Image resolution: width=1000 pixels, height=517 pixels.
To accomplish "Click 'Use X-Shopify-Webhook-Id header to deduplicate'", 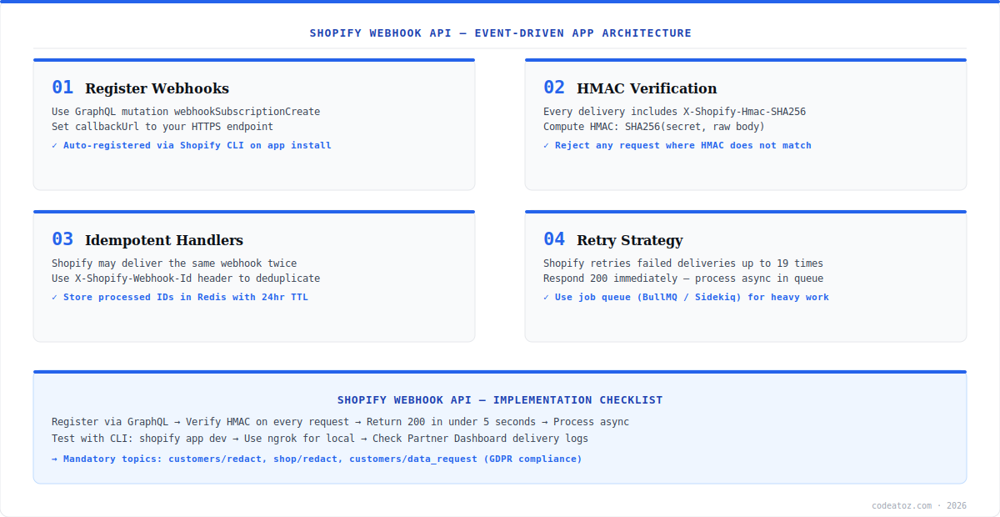I will 186,279.
